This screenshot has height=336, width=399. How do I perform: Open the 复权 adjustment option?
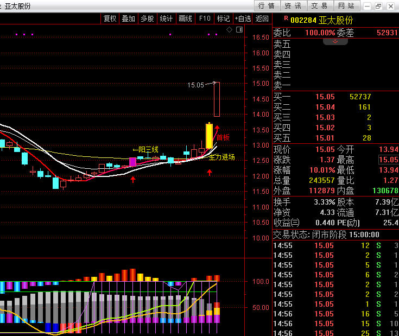(x=110, y=18)
